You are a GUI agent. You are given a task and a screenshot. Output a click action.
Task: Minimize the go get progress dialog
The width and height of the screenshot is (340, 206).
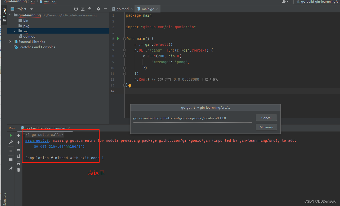[x=266, y=127]
